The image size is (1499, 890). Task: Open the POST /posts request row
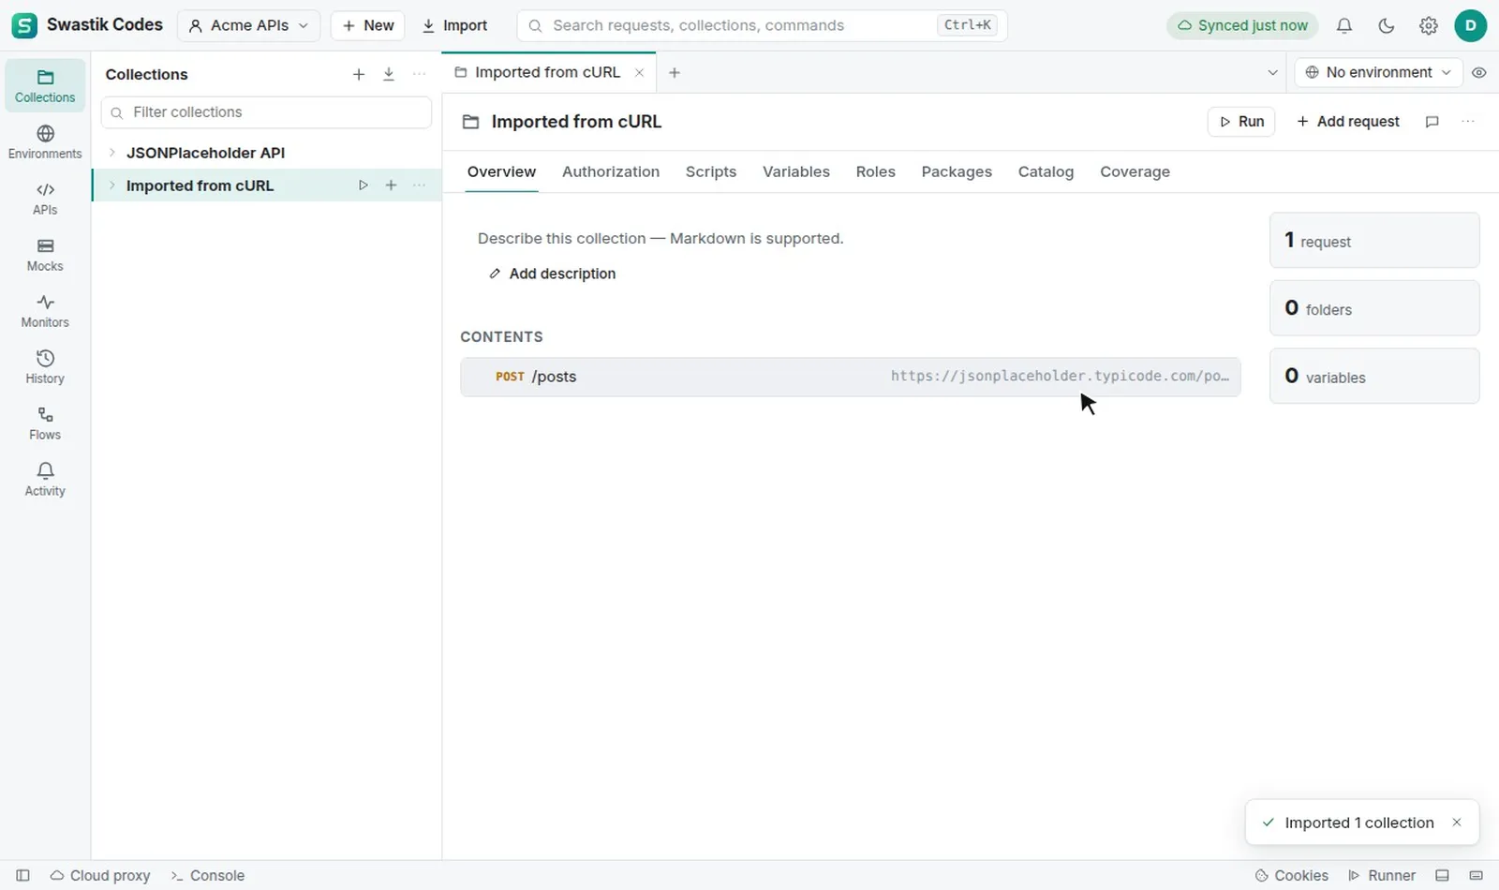851,377
